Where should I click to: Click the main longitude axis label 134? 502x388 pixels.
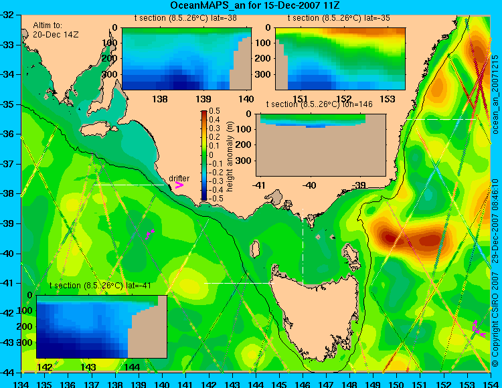[x=21, y=384]
